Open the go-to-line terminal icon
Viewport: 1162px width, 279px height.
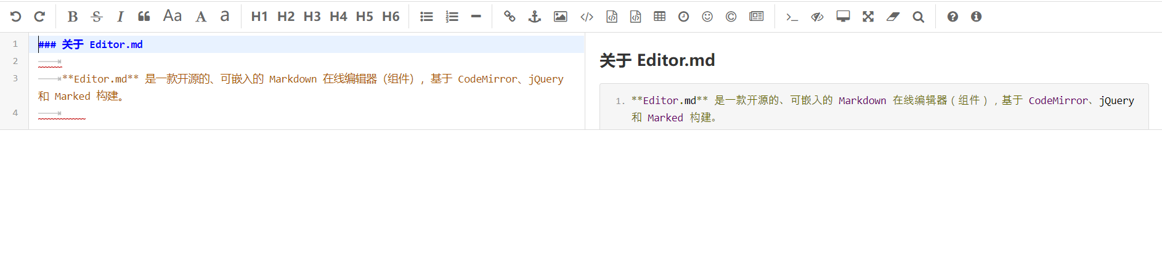792,17
